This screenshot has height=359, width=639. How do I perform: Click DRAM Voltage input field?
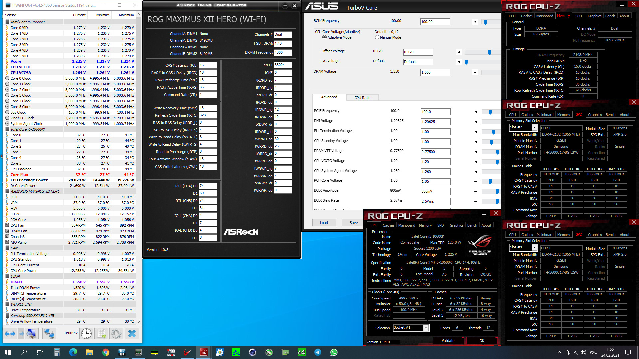(435, 72)
